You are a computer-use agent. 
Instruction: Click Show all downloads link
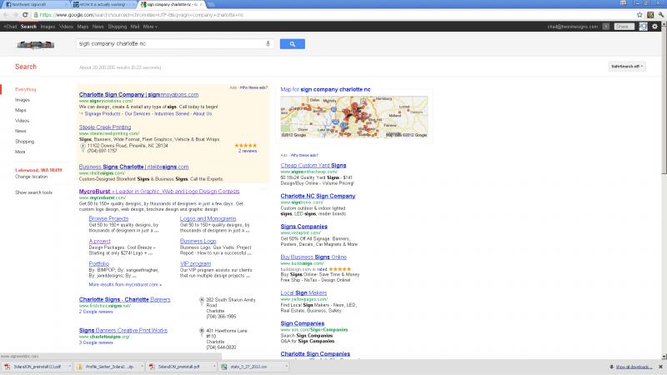(x=634, y=367)
